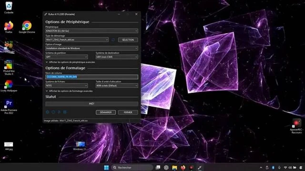Viewport: 305px width, 171px height.
Task: Open the Système de destination UEFI dropdown
Action: [117, 57]
